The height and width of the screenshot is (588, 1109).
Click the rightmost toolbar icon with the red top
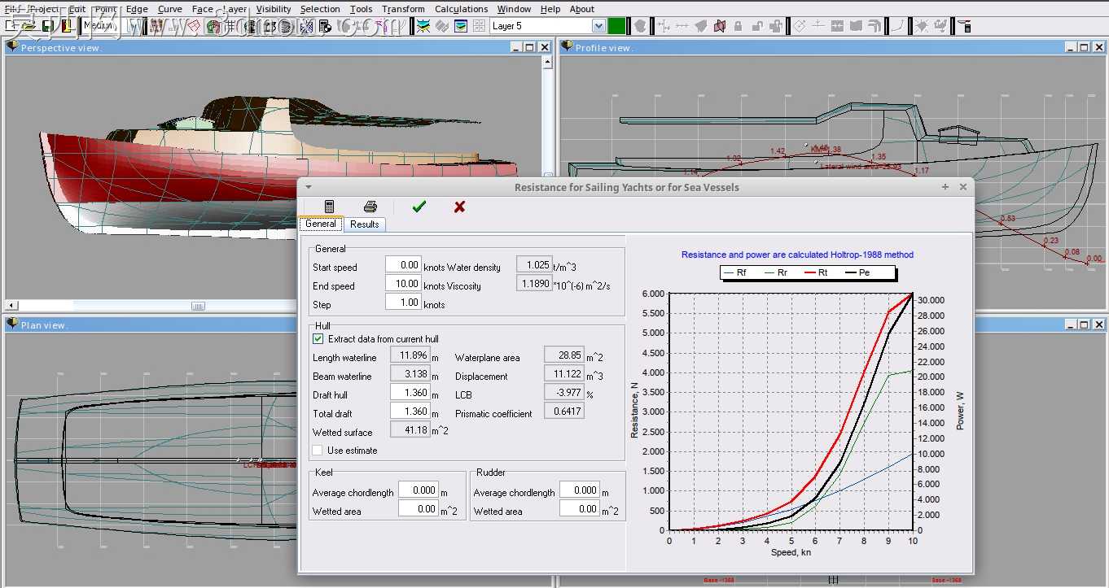click(x=965, y=26)
